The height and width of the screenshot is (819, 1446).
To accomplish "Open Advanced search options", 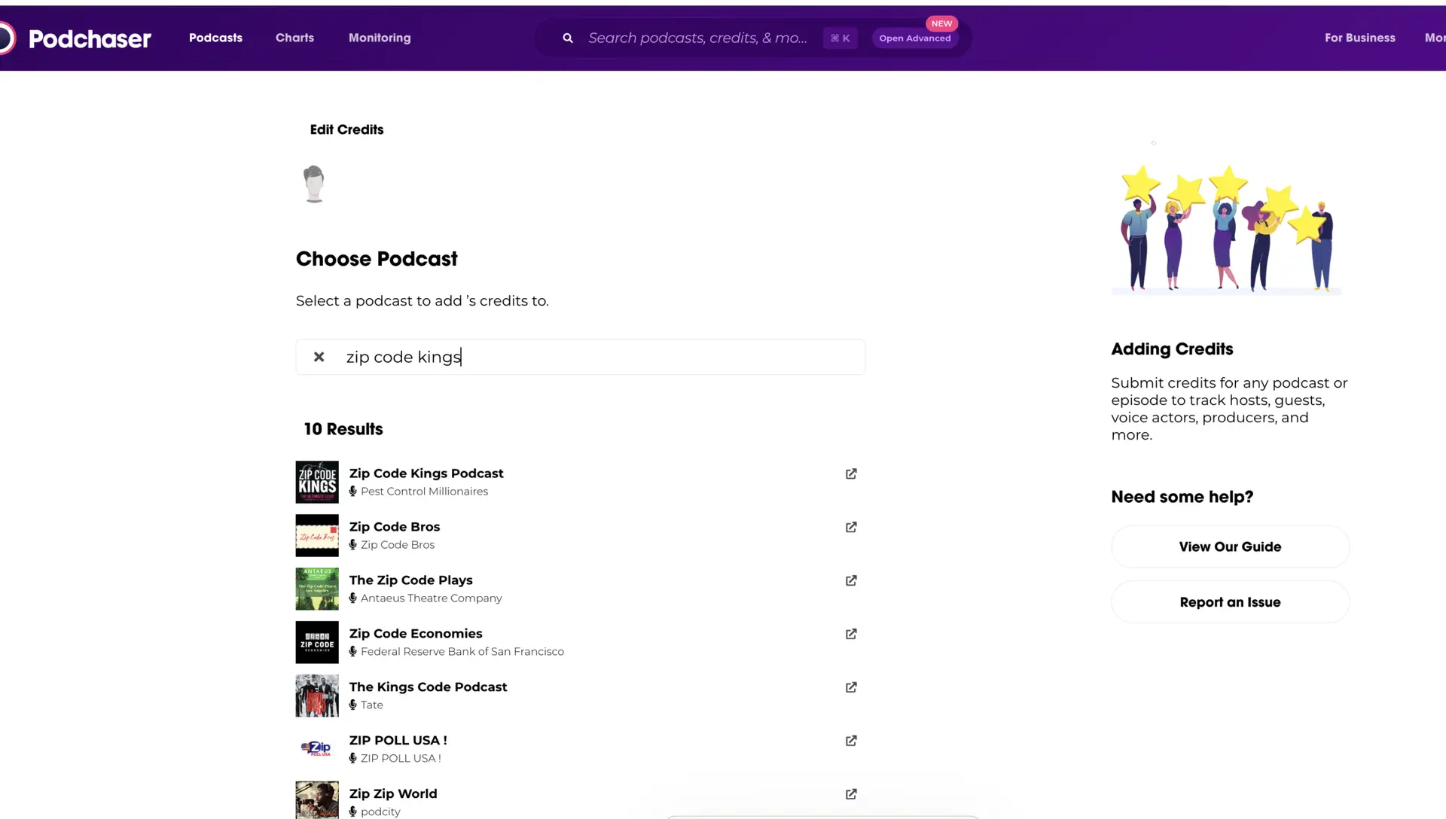I will pos(914,38).
